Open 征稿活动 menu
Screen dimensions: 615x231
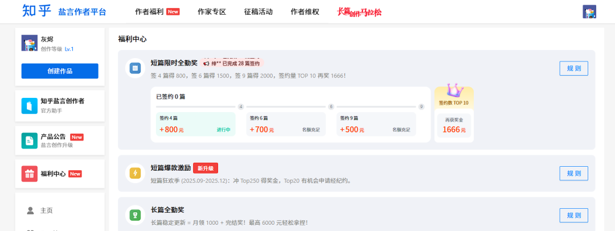(x=258, y=12)
